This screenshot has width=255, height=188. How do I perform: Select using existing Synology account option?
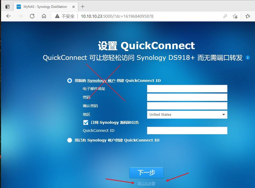tap(69, 140)
